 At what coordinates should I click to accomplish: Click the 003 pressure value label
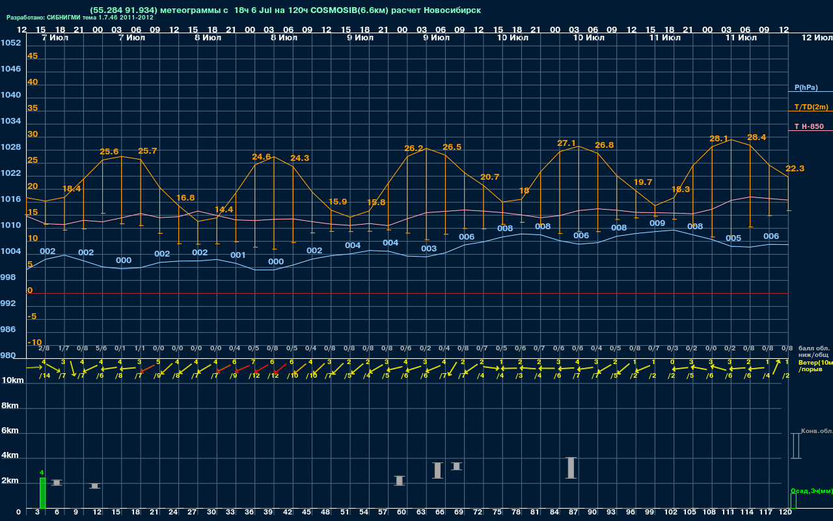pyautogui.click(x=429, y=249)
